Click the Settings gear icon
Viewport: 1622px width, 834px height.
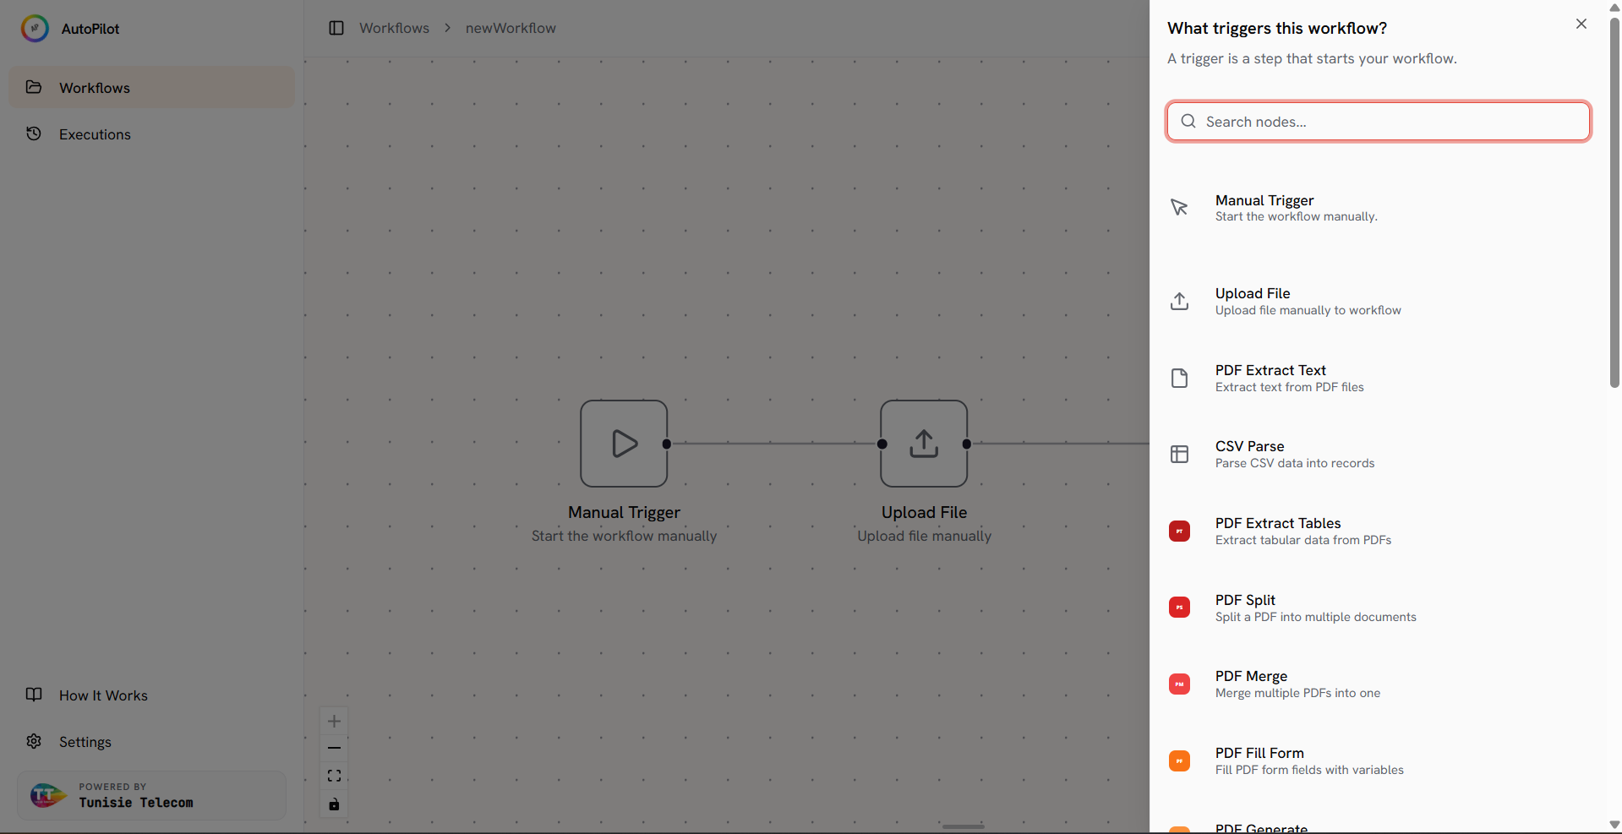tap(34, 741)
